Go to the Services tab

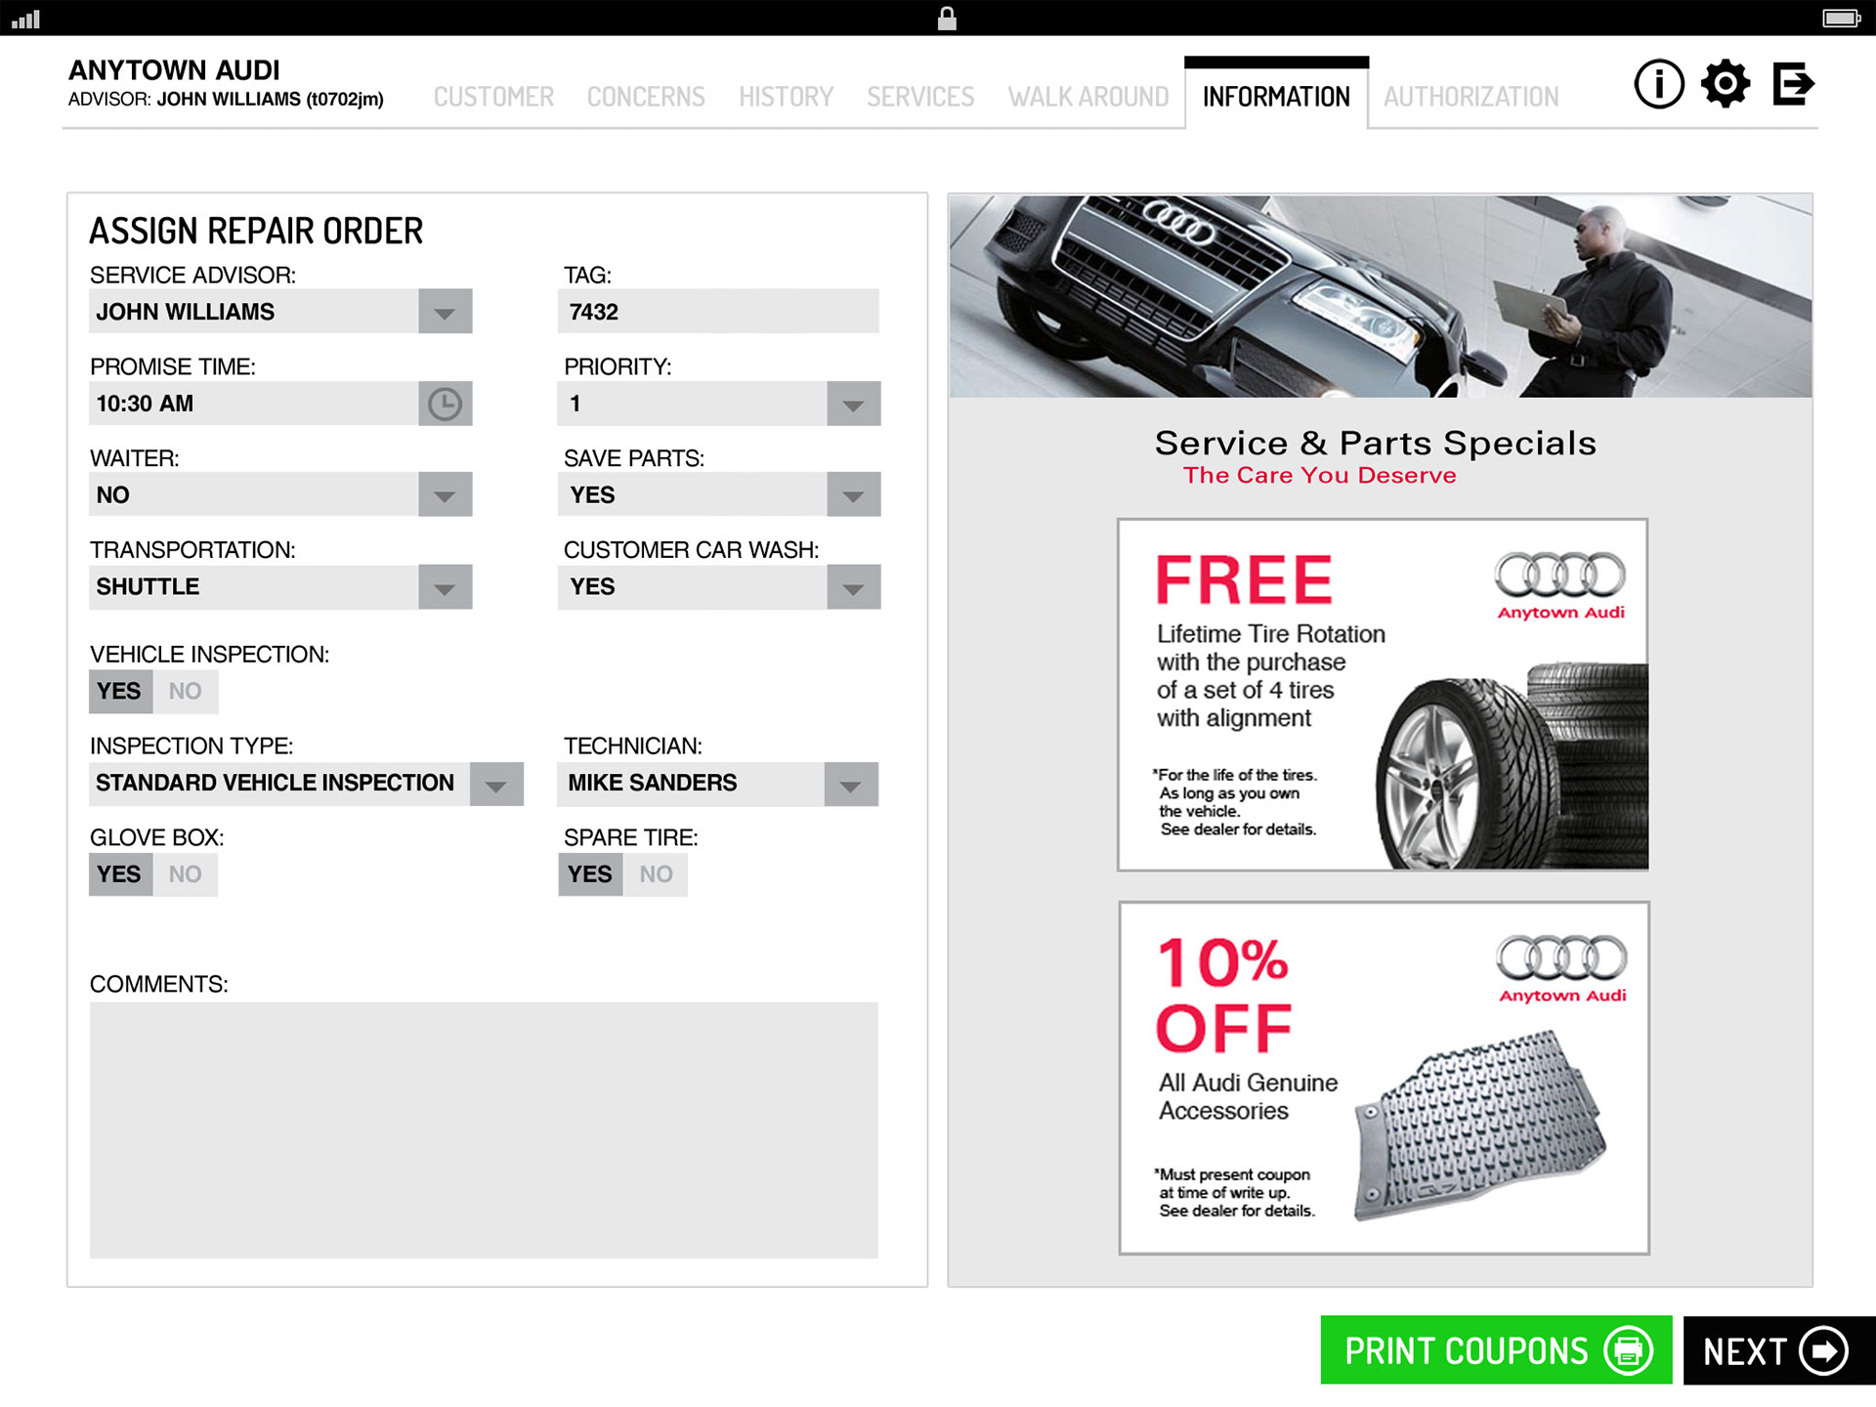click(x=920, y=97)
